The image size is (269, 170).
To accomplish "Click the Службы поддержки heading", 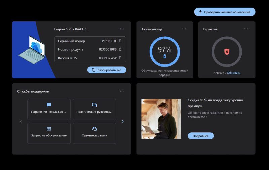I will [x=33, y=91].
